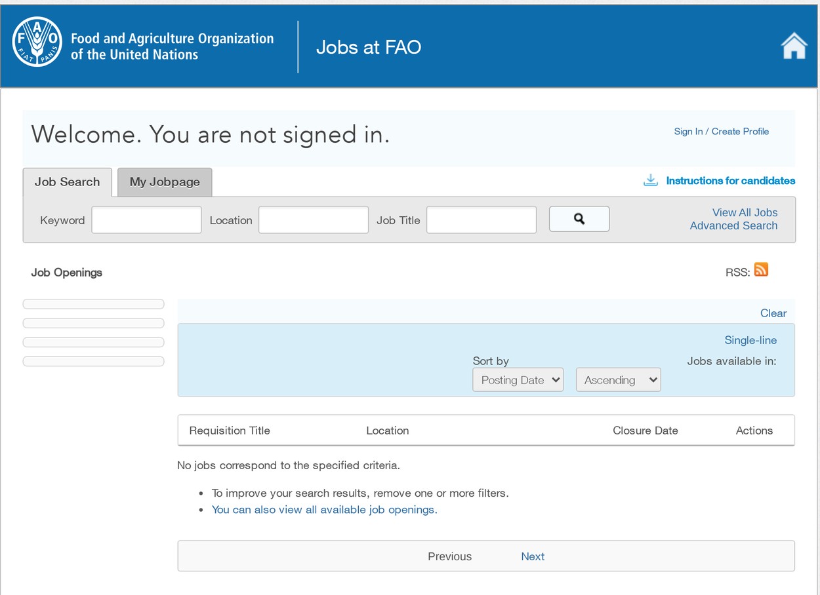Image resolution: width=820 pixels, height=595 pixels.
Task: Click view all available job openings link
Action: tap(324, 510)
